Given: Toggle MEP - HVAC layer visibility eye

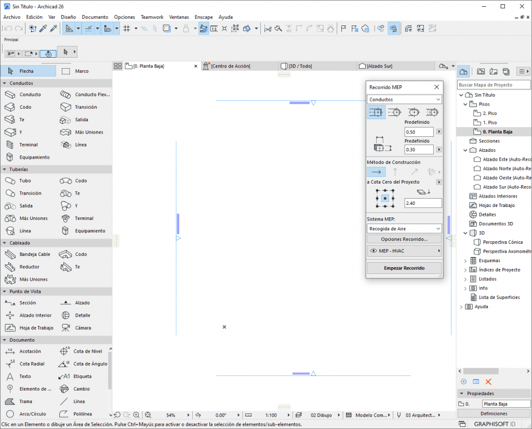Looking at the screenshot, I should [373, 251].
